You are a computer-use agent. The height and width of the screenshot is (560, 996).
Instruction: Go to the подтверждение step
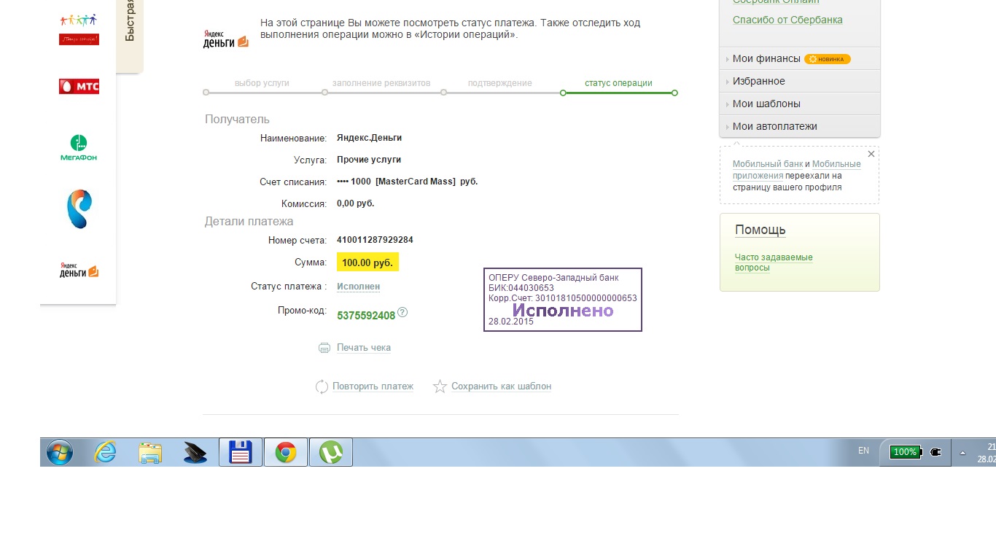pos(499,83)
